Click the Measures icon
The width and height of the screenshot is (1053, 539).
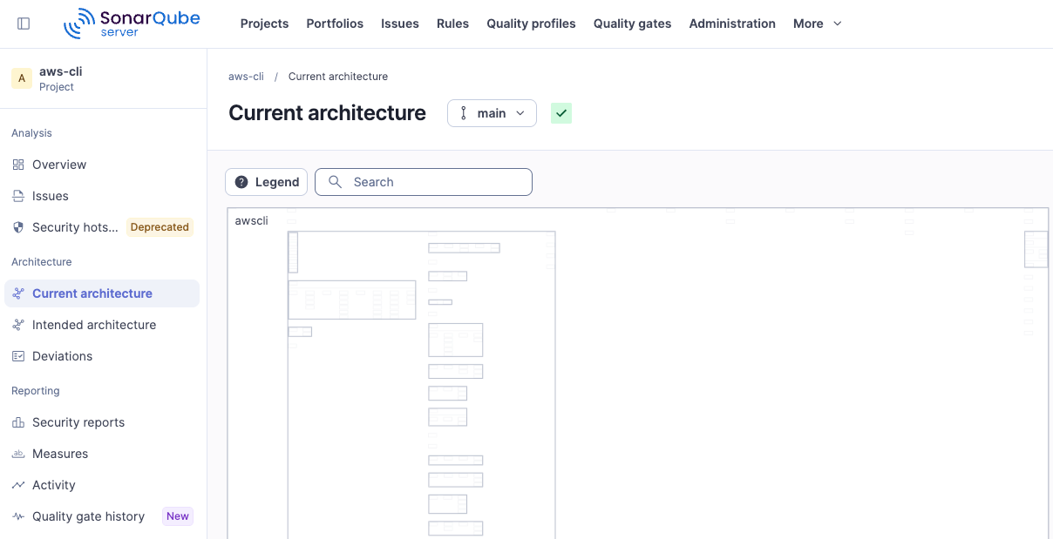tap(18, 454)
